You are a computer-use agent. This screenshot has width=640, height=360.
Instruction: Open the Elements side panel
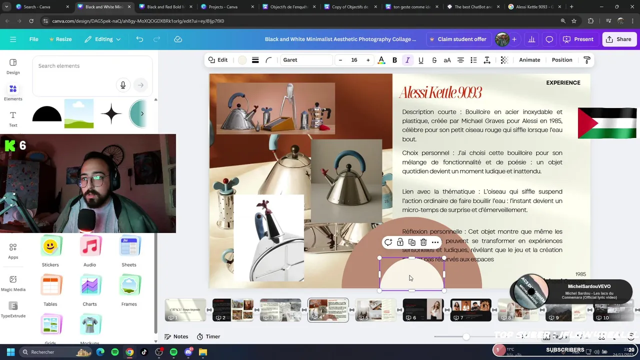(x=13, y=92)
